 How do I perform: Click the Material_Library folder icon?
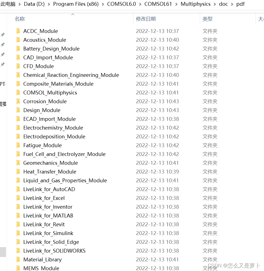point(18,259)
